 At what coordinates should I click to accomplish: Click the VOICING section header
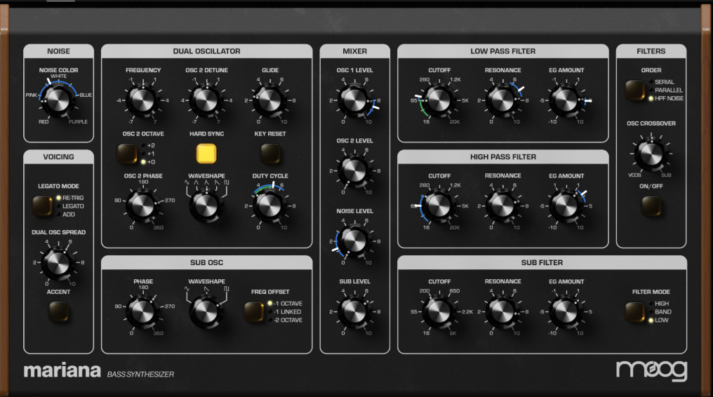pyautogui.click(x=58, y=156)
